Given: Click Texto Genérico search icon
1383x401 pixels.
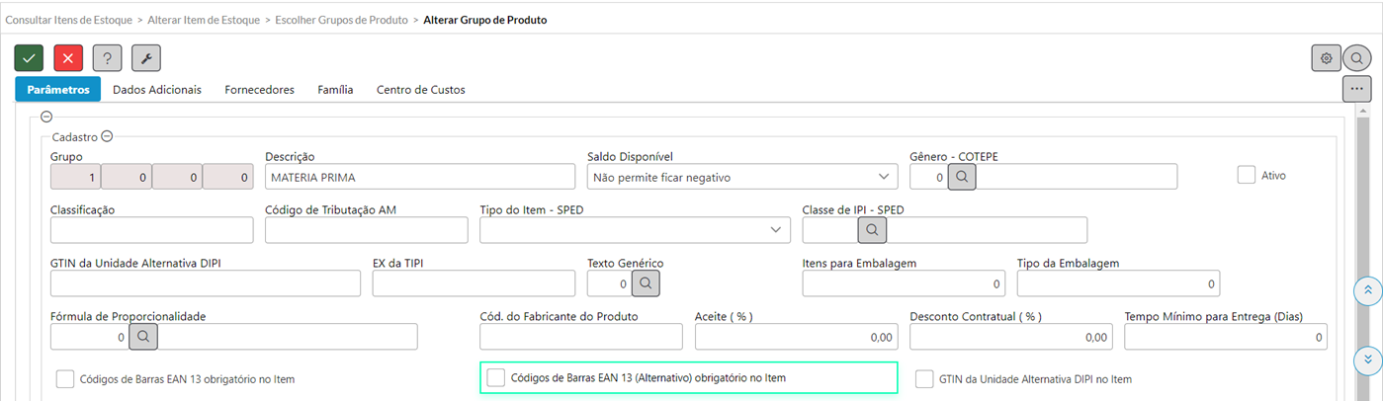Looking at the screenshot, I should click(x=645, y=283).
